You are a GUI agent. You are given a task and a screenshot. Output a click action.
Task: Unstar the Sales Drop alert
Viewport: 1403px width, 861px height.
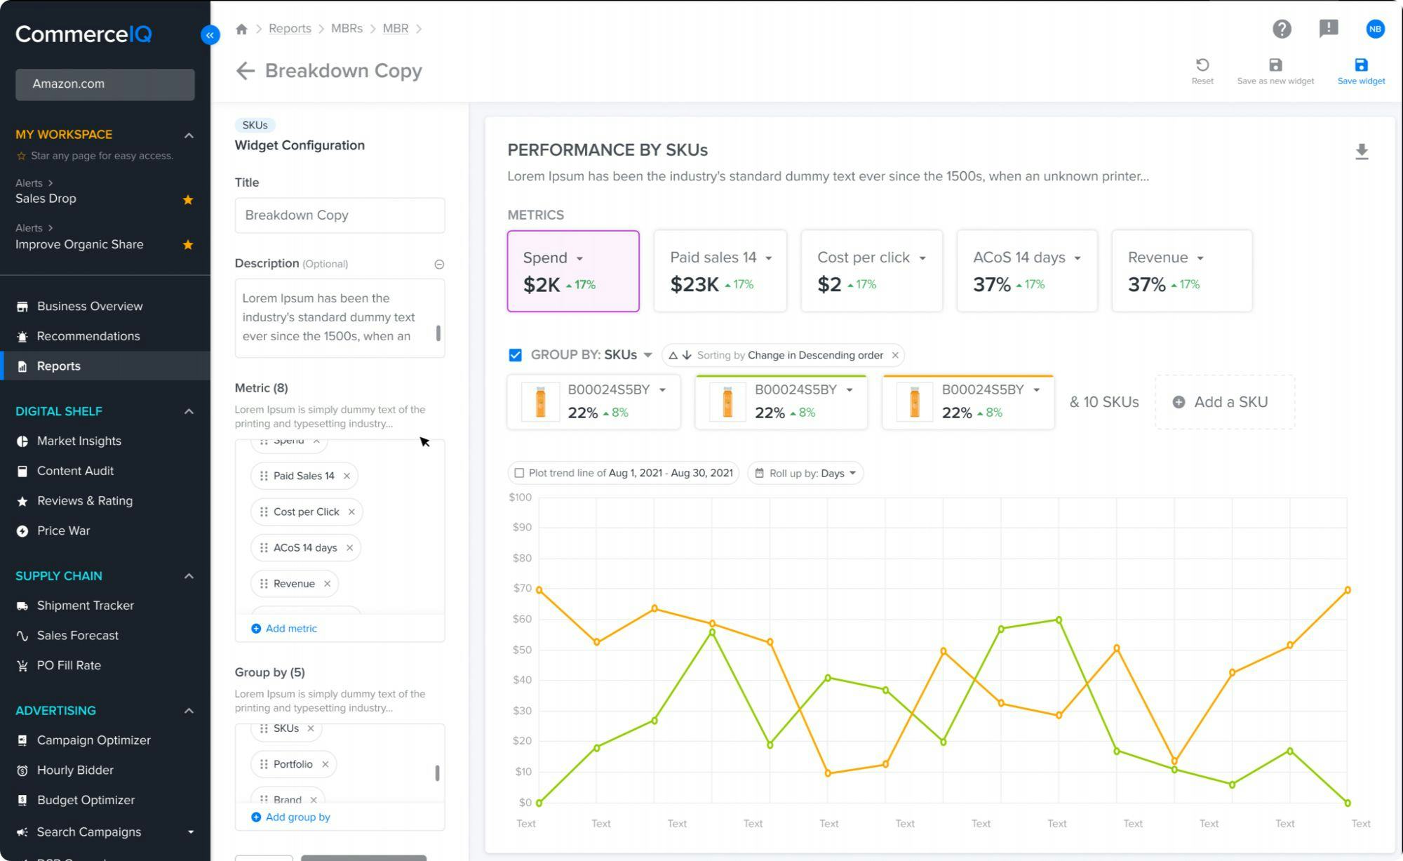[188, 199]
